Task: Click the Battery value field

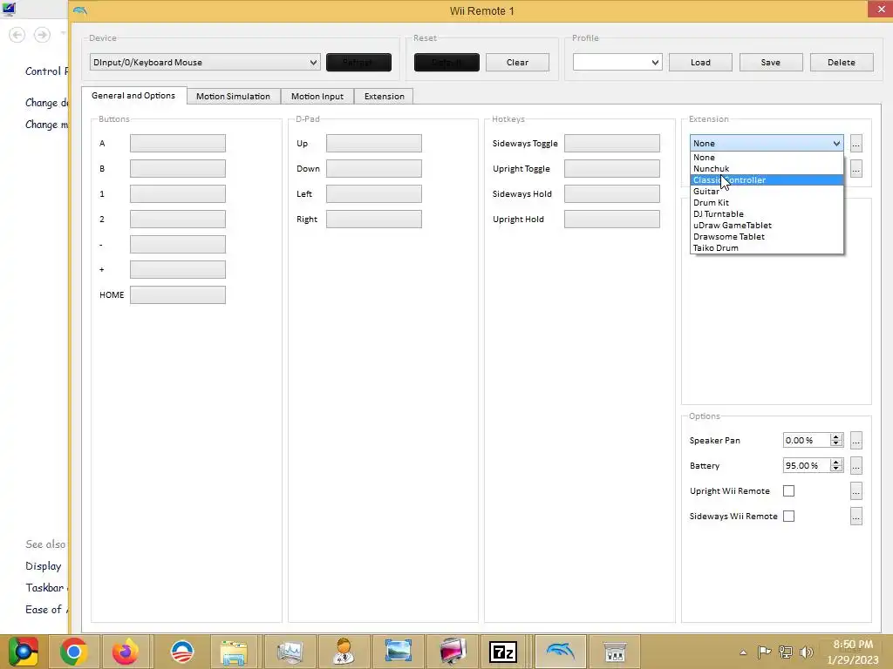Action: pos(807,465)
